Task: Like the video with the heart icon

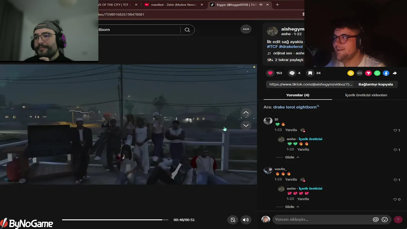Action: [270, 73]
